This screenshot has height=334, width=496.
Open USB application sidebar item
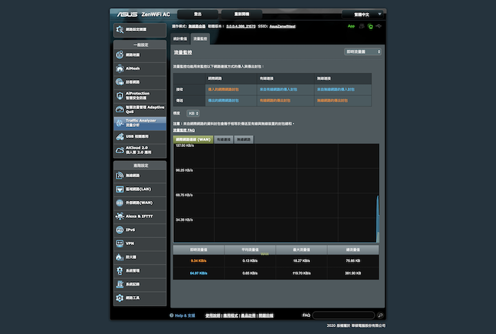click(140, 137)
